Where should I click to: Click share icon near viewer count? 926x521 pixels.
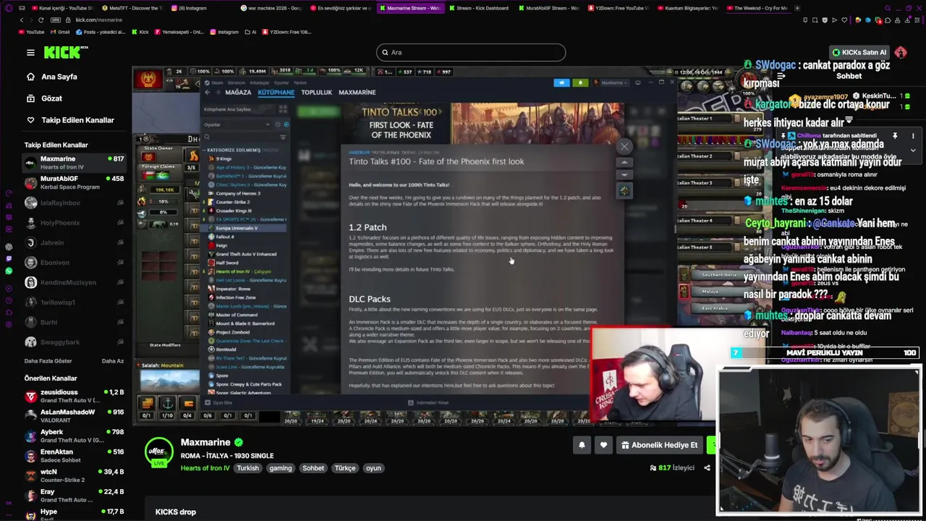coord(707,468)
